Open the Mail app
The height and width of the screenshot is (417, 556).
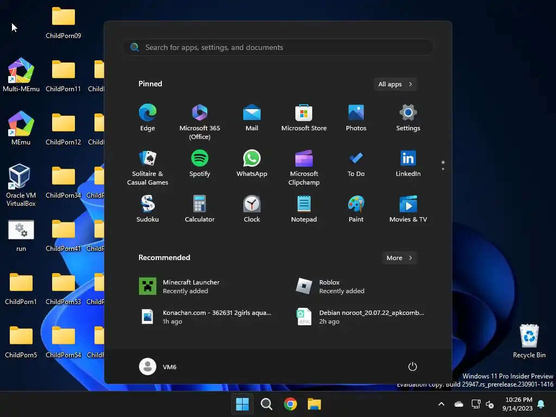point(252,118)
